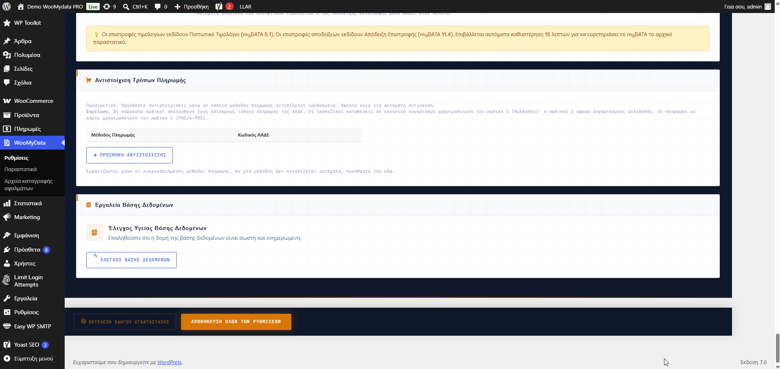
Task: Click the yellow lightbulb notice icon
Action: click(x=97, y=35)
